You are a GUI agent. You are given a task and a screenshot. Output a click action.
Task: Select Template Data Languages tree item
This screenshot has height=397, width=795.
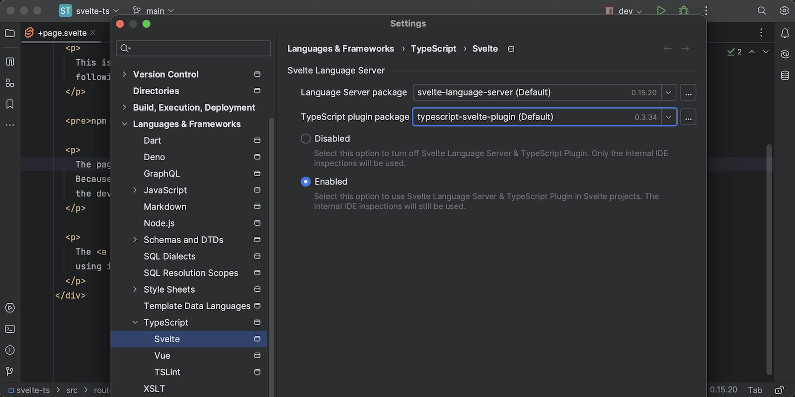189,306
